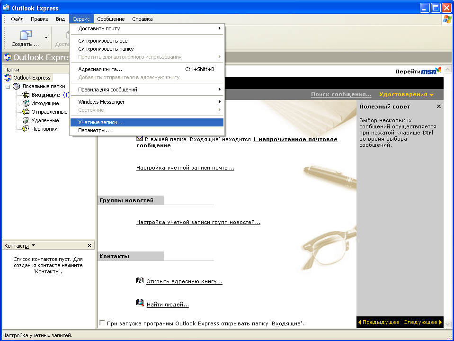Click the Windows flag logo in menu bar
This screenshot has height=341, width=454.
click(447, 19)
